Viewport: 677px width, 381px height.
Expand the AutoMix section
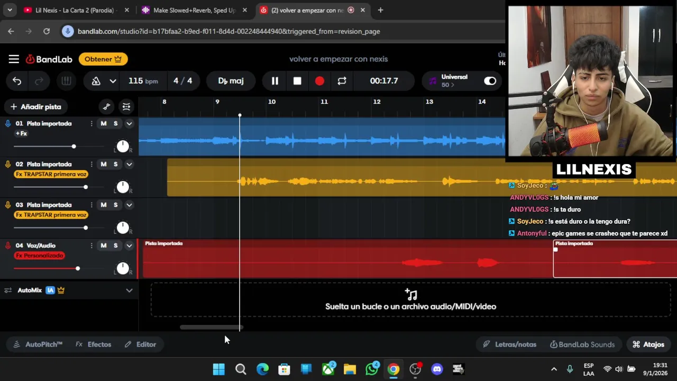click(x=129, y=290)
